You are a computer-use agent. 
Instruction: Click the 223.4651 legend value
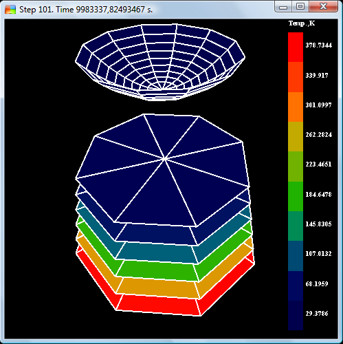tap(318, 164)
